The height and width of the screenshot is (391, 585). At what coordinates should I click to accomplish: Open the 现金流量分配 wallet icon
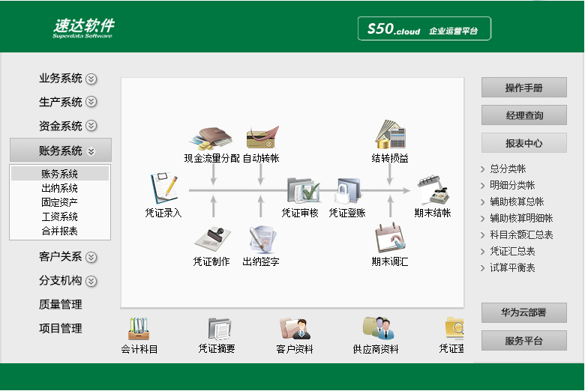click(x=211, y=139)
